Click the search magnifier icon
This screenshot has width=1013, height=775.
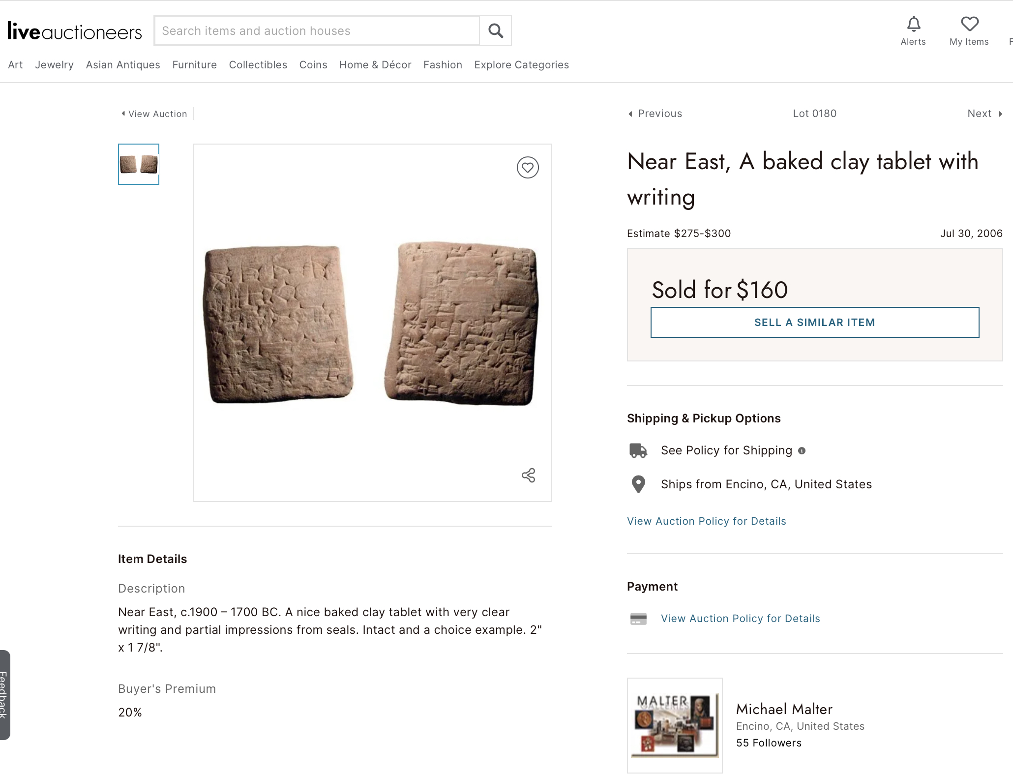tap(495, 31)
